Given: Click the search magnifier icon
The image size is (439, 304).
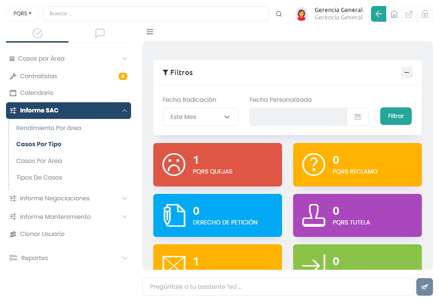Looking at the screenshot, I should click(279, 14).
